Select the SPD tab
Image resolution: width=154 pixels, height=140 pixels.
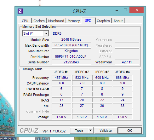[x=88, y=20]
